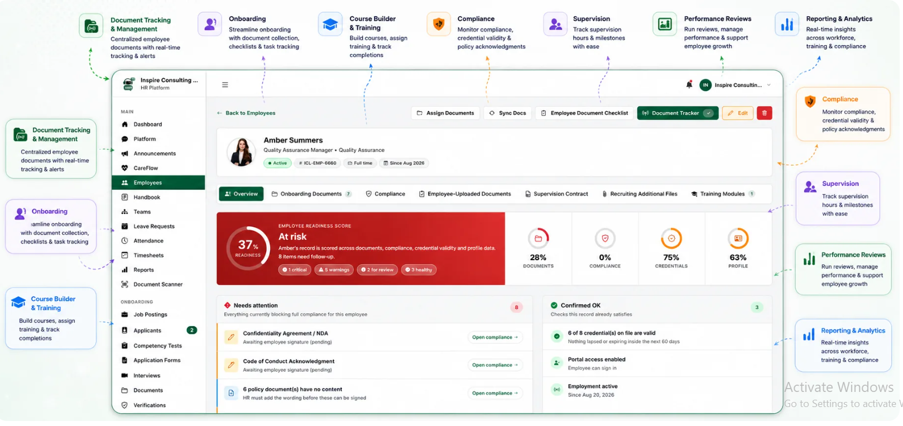Click the Performance Reviews icon at top
Image resolution: width=903 pixels, height=426 pixels.
click(665, 24)
